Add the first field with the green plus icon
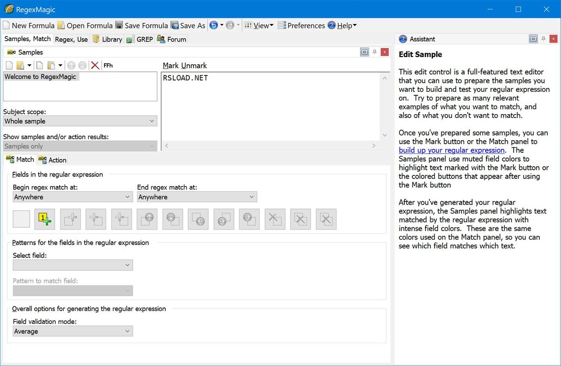 (x=44, y=219)
